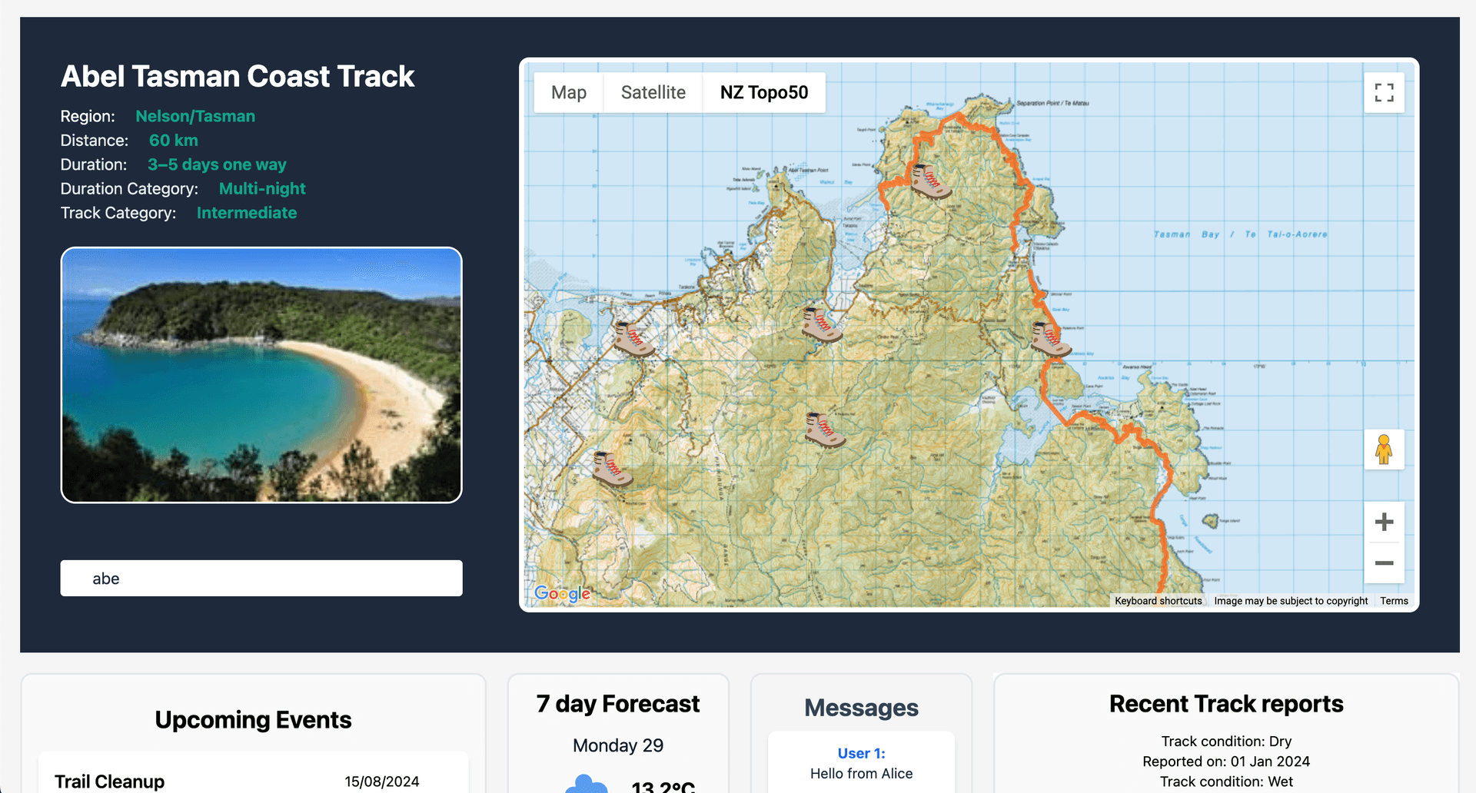Screen dimensions: 1476x793
Task: Click the lower boot marker on the map's west side
Action: [612, 469]
